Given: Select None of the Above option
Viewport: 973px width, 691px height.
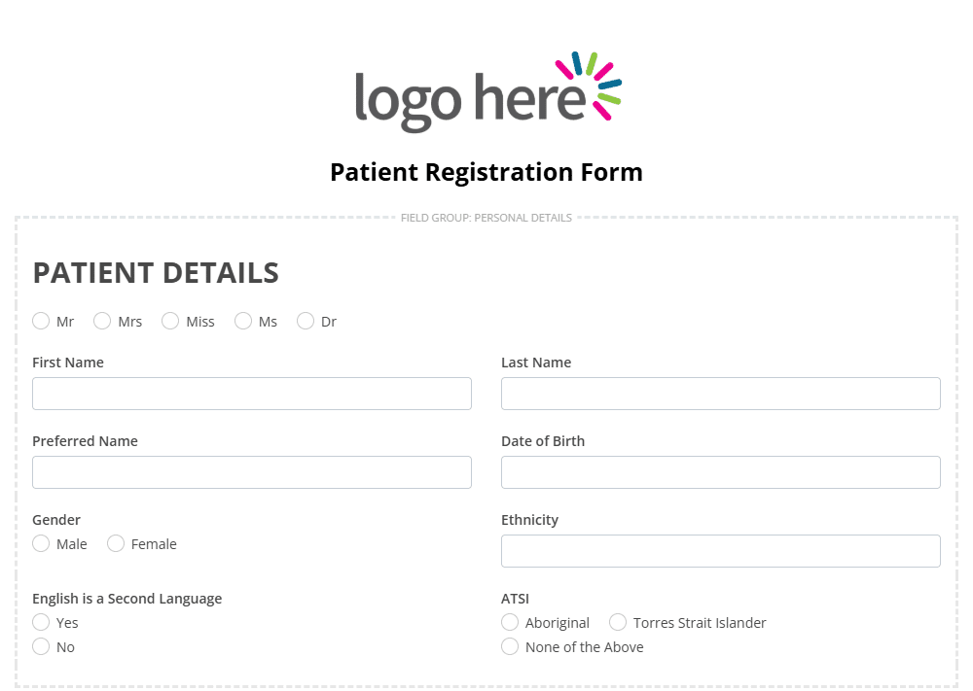Looking at the screenshot, I should (x=510, y=646).
